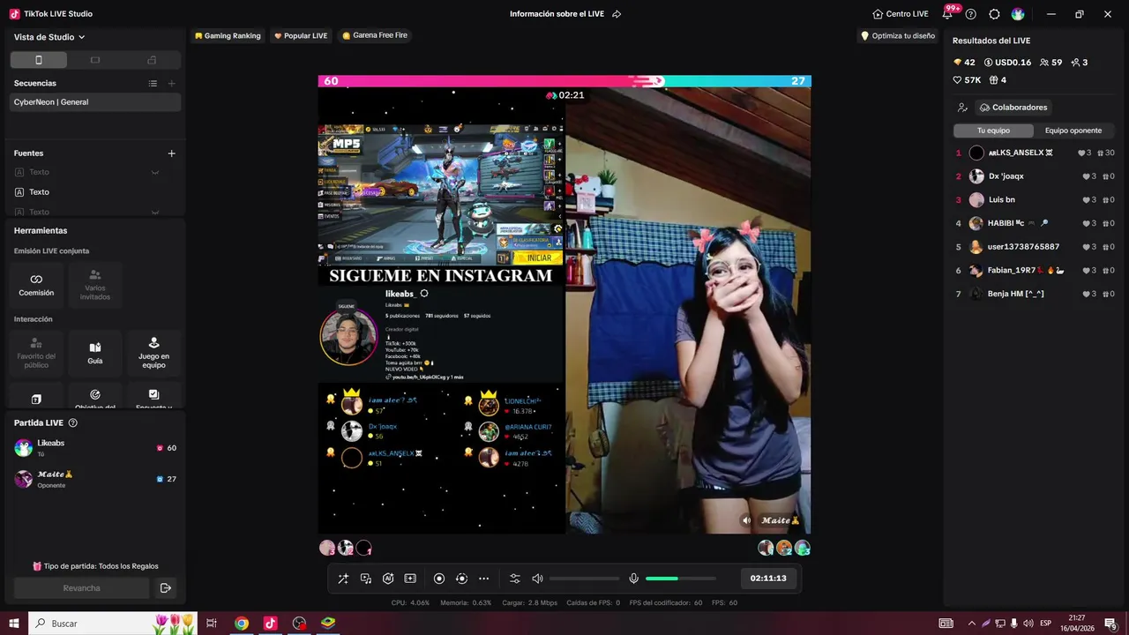Click the Revancha button

81,588
